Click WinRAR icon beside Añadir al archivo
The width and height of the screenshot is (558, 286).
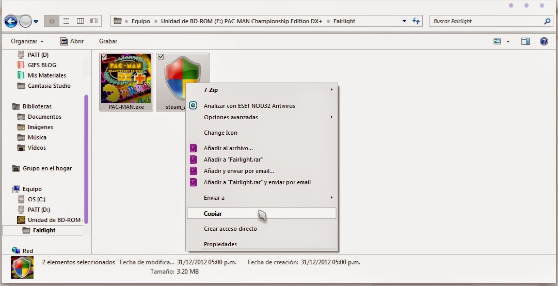(x=193, y=148)
